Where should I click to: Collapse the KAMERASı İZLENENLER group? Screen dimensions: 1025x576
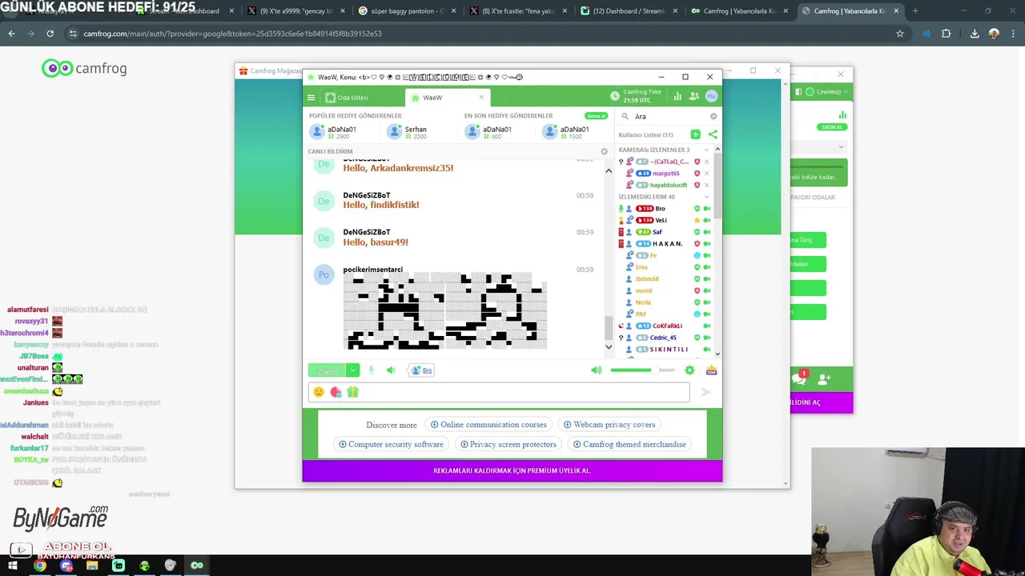[706, 150]
